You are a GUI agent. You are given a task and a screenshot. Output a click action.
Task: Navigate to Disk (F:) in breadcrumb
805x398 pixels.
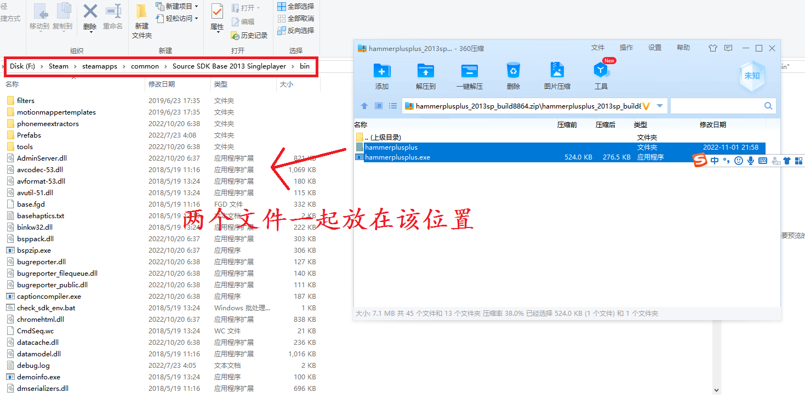(x=22, y=66)
